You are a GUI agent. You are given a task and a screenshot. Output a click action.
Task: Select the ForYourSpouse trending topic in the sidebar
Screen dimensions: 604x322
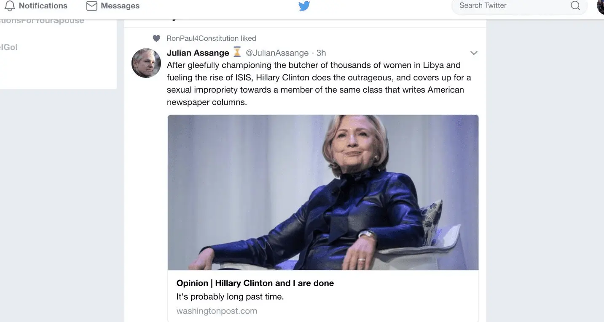42,21
